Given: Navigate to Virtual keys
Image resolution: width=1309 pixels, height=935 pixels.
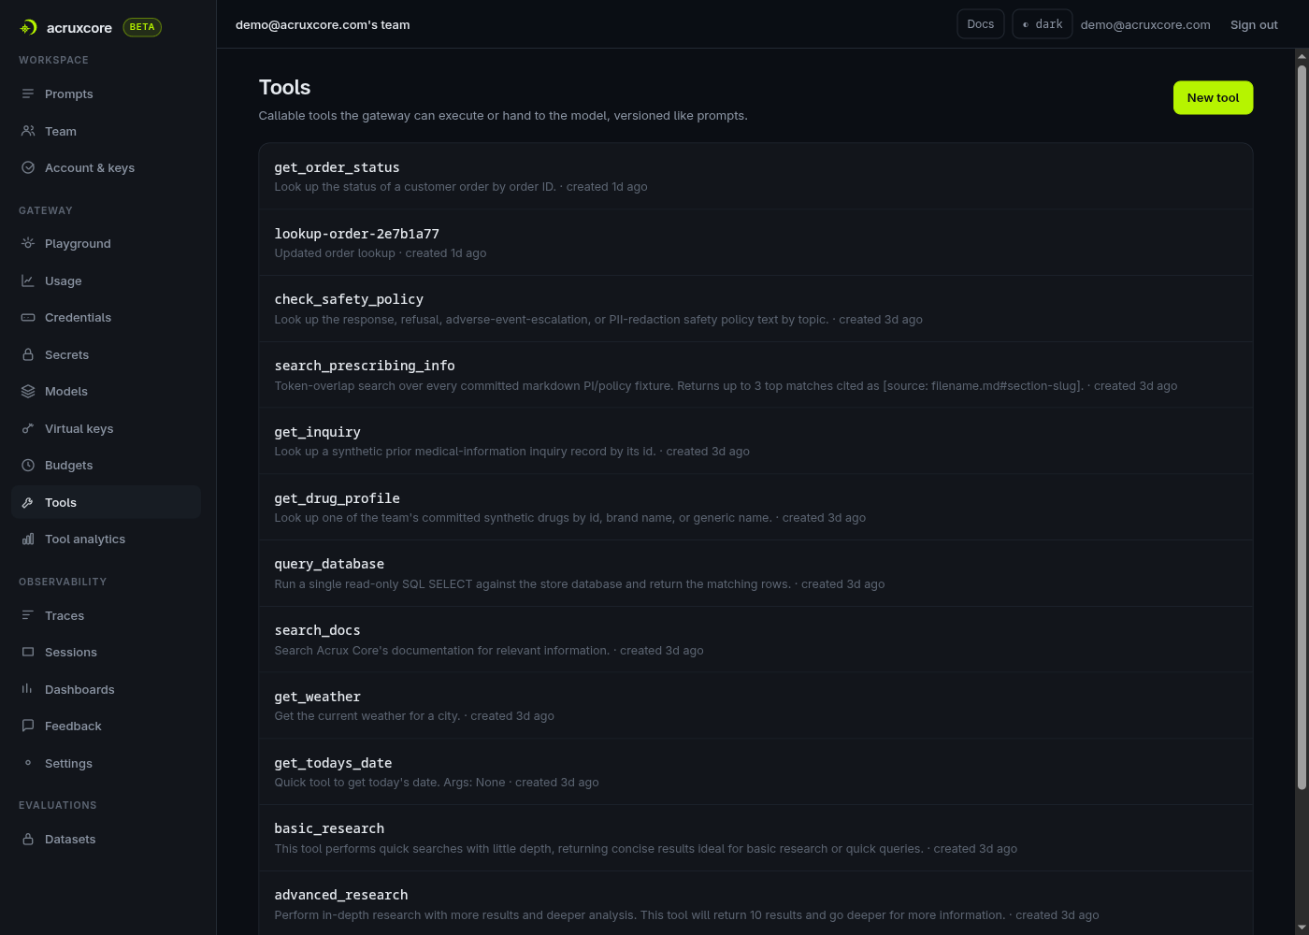Looking at the screenshot, I should 106,428.
